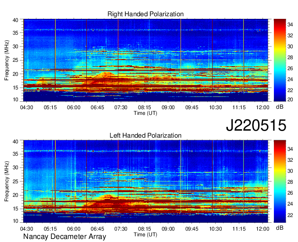Screen dimensions: 298x242
Task: Click the "05:15" time tick under Left Handed plot
Action: [50, 229]
